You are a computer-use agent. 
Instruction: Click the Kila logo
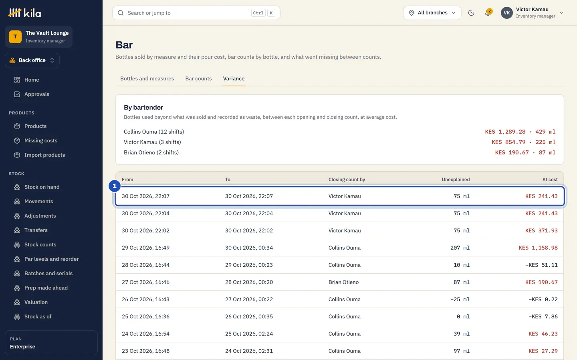point(25,13)
